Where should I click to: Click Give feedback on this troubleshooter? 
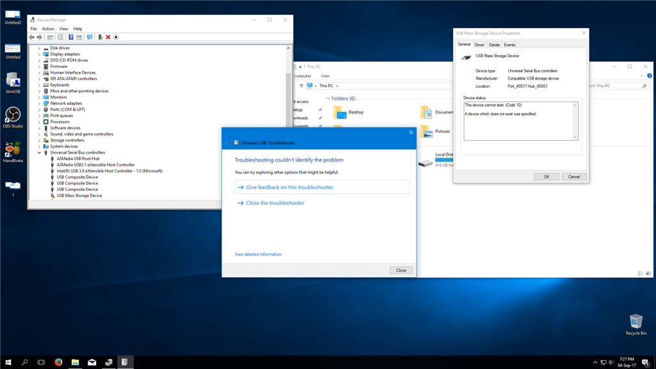tap(322, 187)
